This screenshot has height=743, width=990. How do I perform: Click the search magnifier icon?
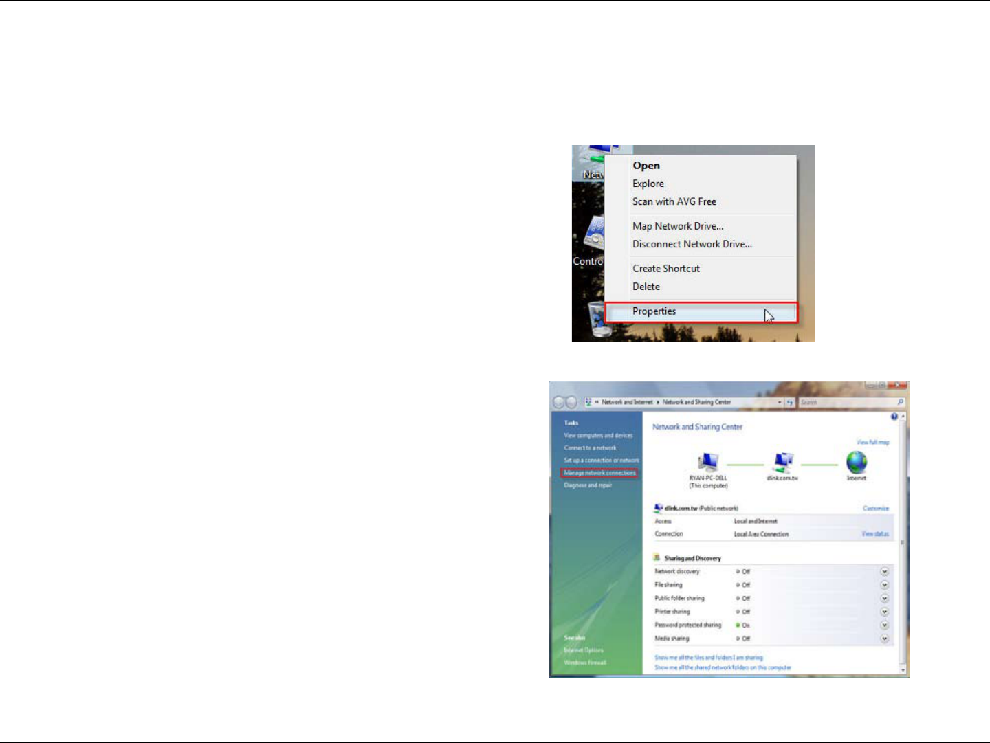coord(900,403)
